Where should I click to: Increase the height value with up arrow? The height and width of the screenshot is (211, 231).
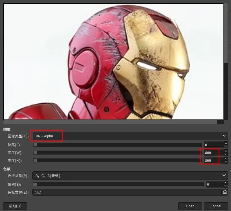click(226, 159)
